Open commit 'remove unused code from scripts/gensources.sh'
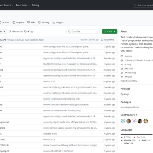Viewport: 153px width, 153px height. tap(66, 105)
